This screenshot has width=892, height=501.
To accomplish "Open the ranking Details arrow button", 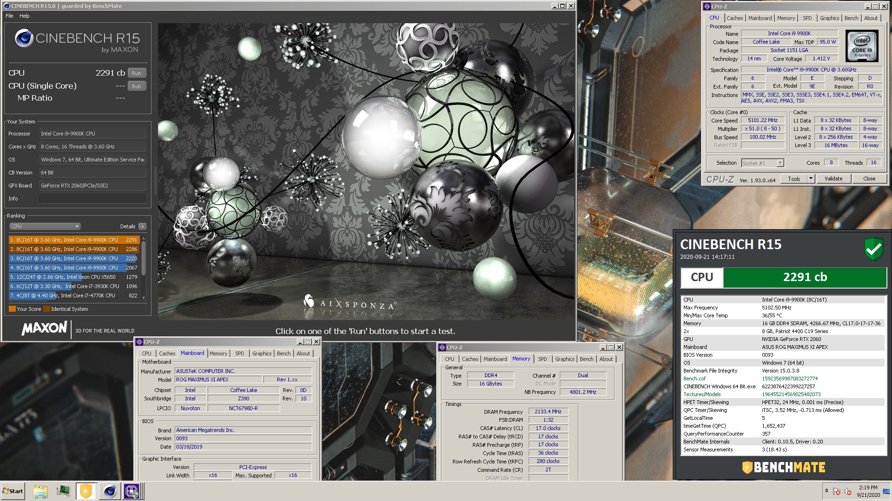I will click(143, 226).
